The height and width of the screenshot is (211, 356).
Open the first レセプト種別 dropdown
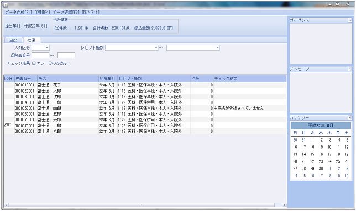pyautogui.click(x=132, y=48)
